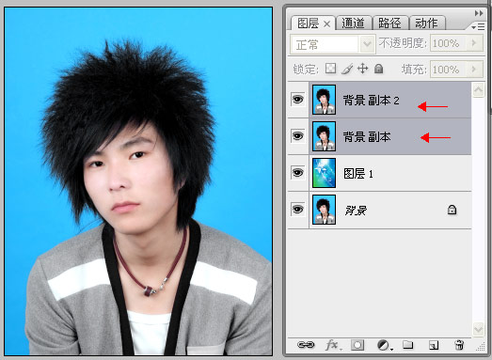Create new fill or adjustment layer

tap(385, 345)
